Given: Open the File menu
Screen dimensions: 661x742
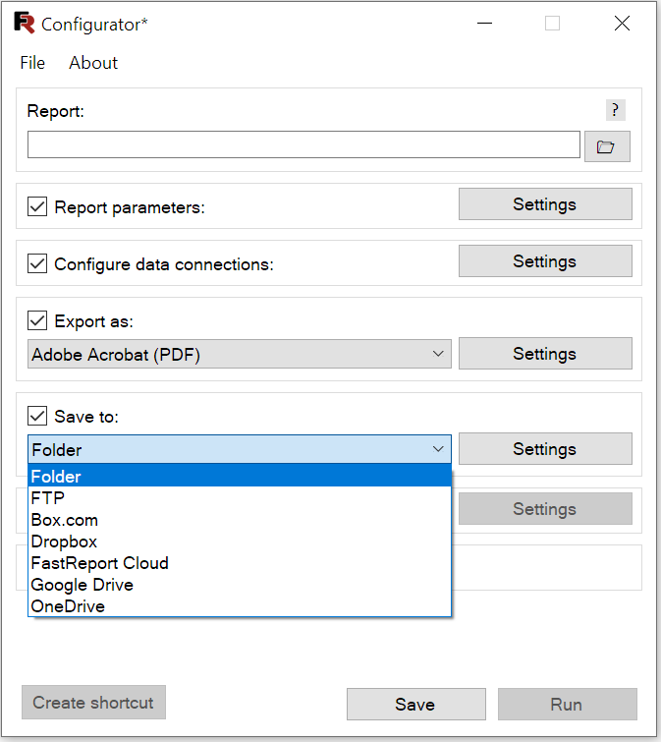Looking at the screenshot, I should tap(32, 63).
